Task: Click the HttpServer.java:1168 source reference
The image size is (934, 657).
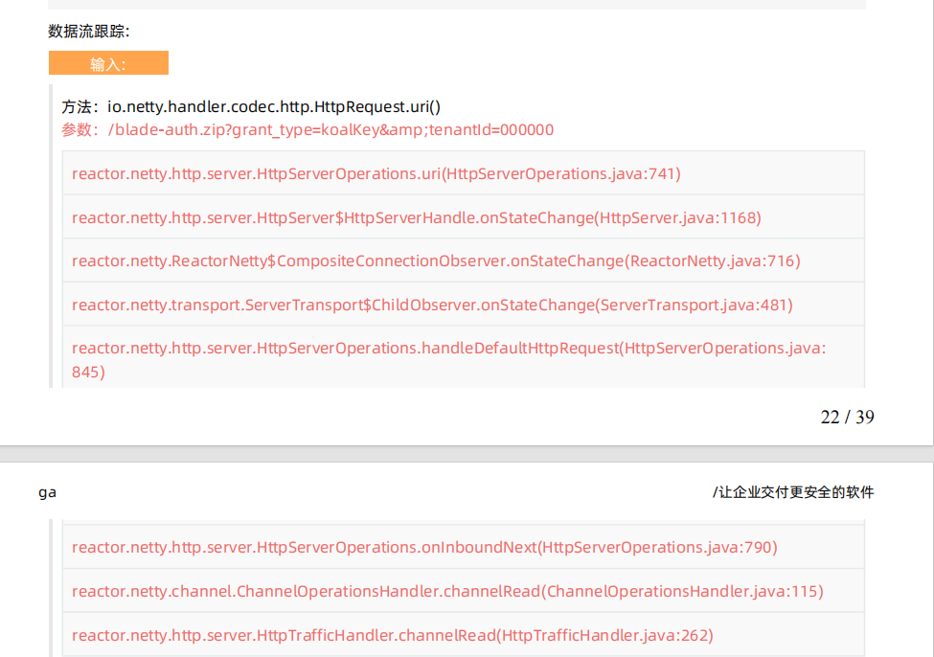Action: pyautogui.click(x=679, y=217)
